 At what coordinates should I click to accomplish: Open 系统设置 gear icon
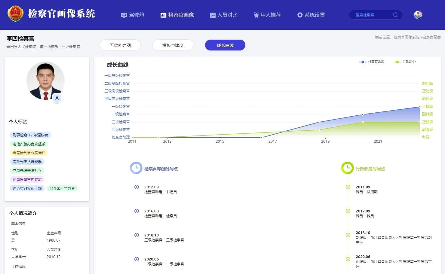pyautogui.click(x=300, y=15)
